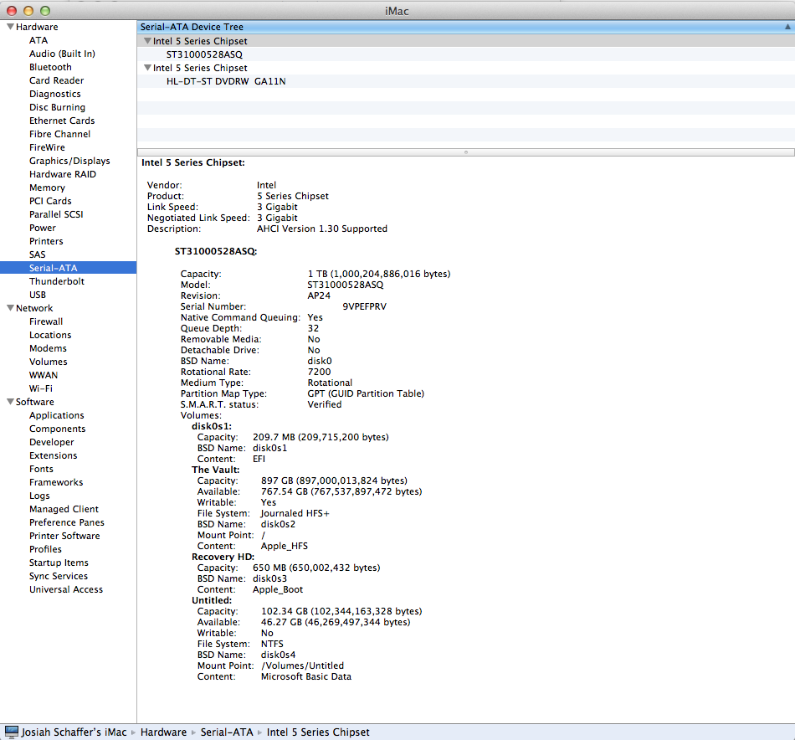The image size is (795, 740).
Task: Select Printers in sidebar
Action: pyautogui.click(x=46, y=241)
